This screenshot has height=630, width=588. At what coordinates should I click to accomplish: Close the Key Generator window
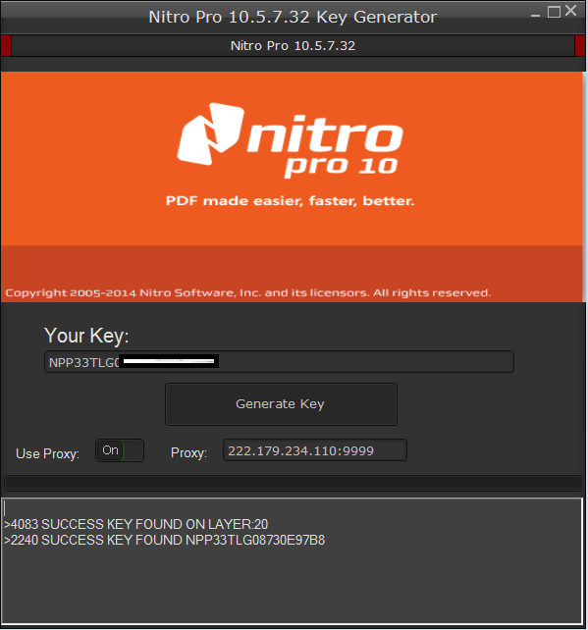[570, 11]
